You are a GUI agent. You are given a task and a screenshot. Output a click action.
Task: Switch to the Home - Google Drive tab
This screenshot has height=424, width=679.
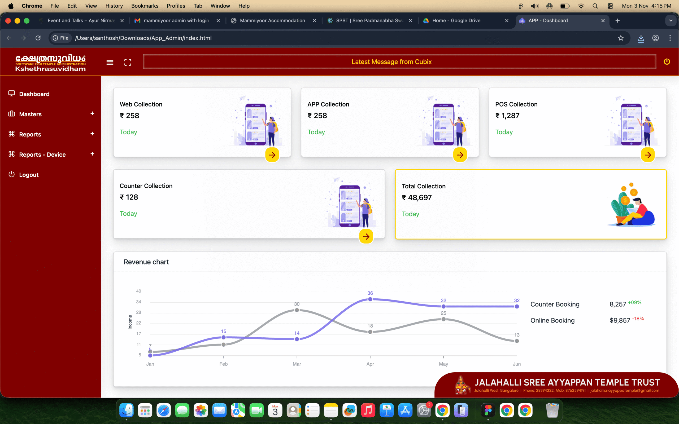pyautogui.click(x=456, y=20)
